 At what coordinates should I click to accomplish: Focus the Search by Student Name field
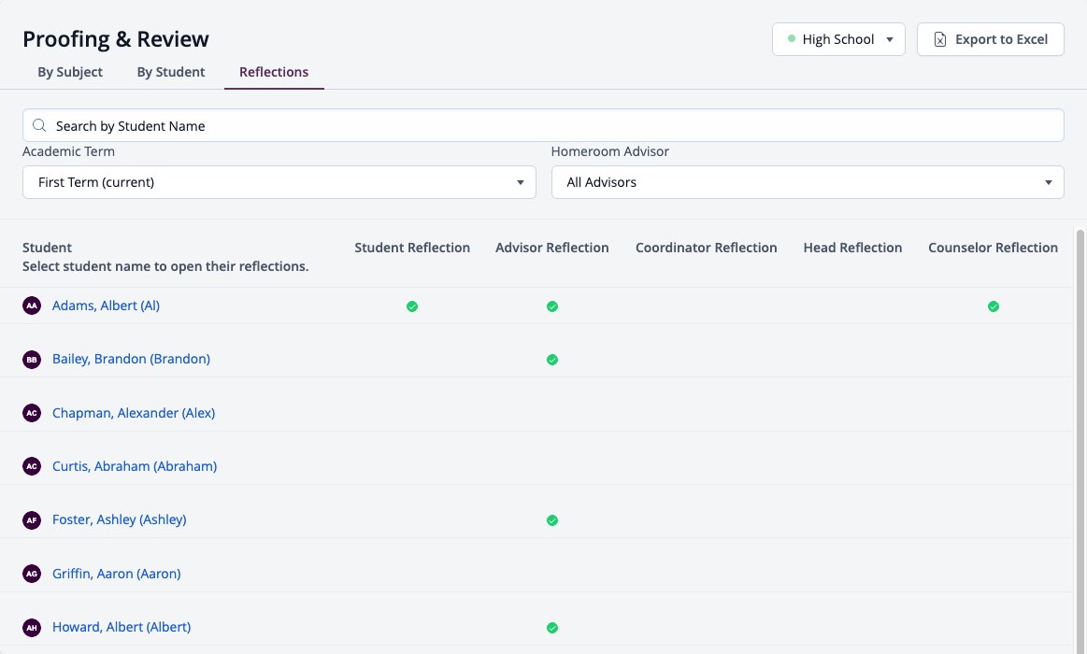coord(544,125)
